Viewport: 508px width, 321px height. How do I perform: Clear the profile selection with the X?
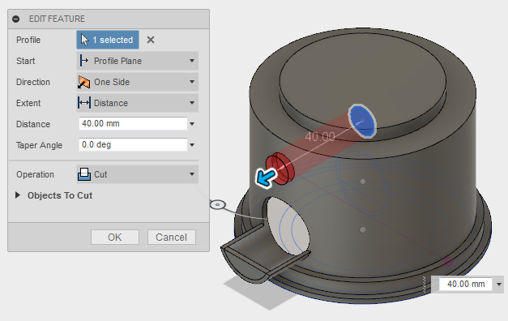click(151, 40)
